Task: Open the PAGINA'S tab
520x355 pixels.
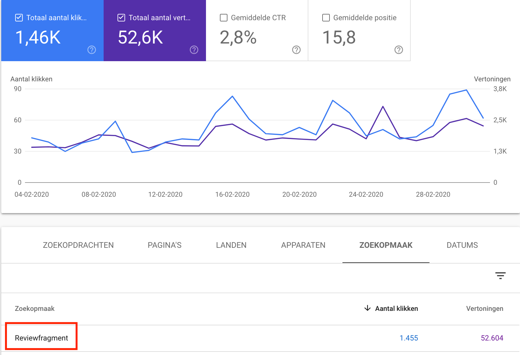Action: click(164, 245)
